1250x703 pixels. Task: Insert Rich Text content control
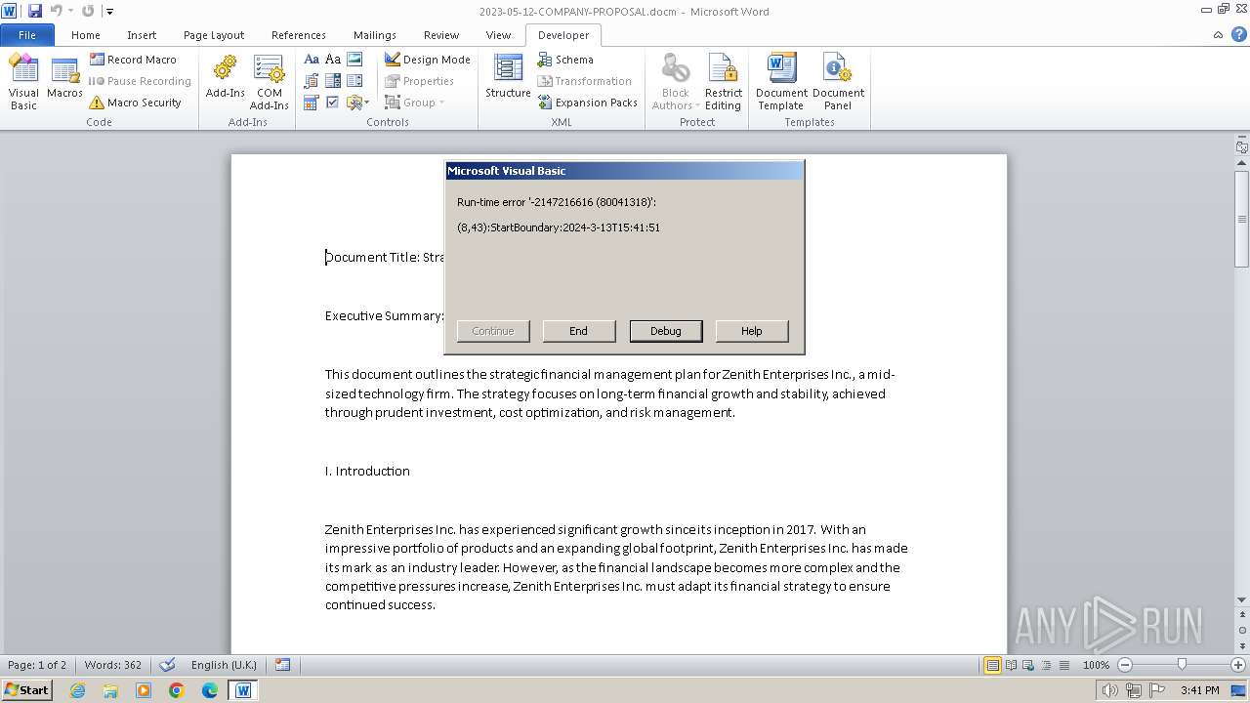pos(312,60)
